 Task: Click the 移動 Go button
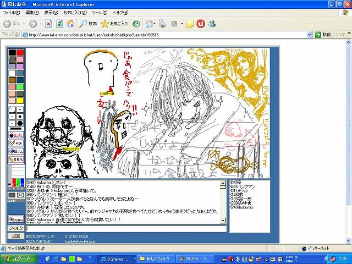[x=323, y=35]
